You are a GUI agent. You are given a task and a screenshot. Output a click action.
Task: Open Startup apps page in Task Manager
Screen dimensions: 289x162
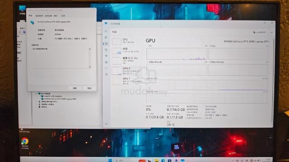click(106, 56)
